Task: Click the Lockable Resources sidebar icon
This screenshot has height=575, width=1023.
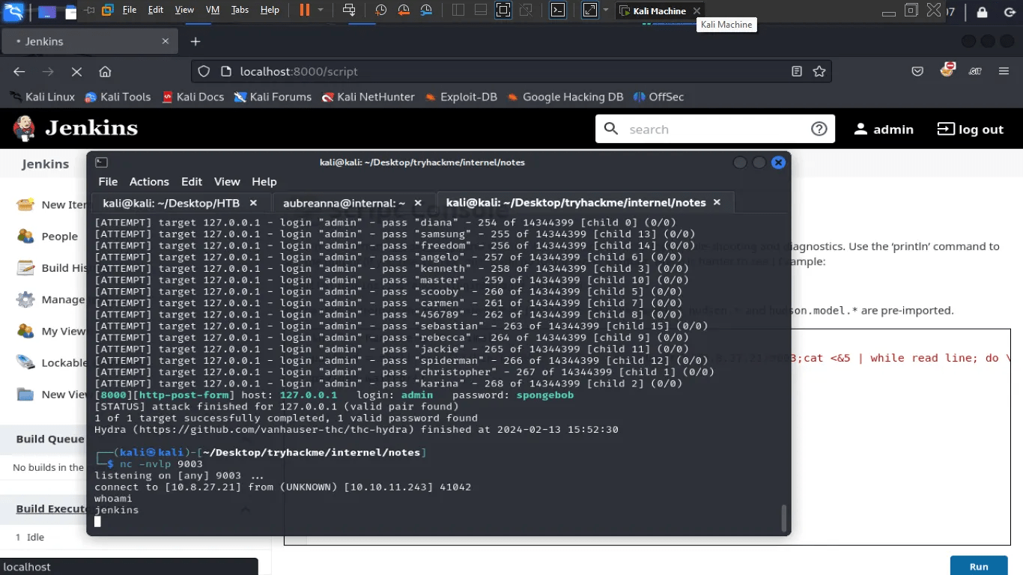Action: click(x=25, y=362)
